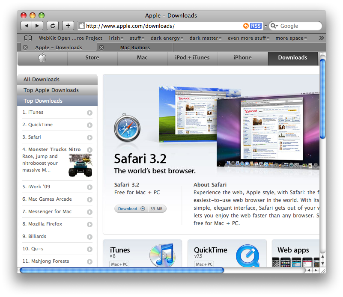Open the Billiards arrow button
This screenshot has width=343, height=297.
pos(89,237)
